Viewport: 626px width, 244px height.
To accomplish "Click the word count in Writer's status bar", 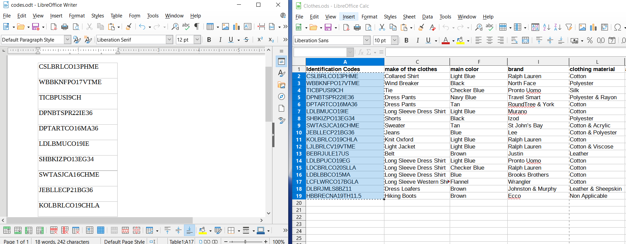I will (x=62, y=241).
